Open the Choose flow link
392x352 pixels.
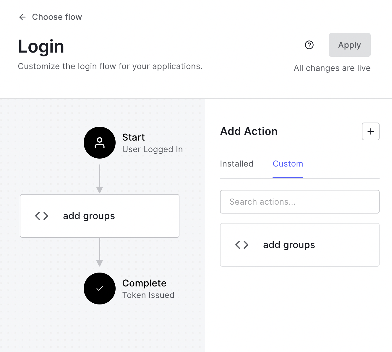pos(57,17)
